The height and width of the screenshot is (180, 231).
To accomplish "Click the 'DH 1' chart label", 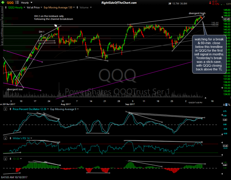I will (x=42, y=32).
